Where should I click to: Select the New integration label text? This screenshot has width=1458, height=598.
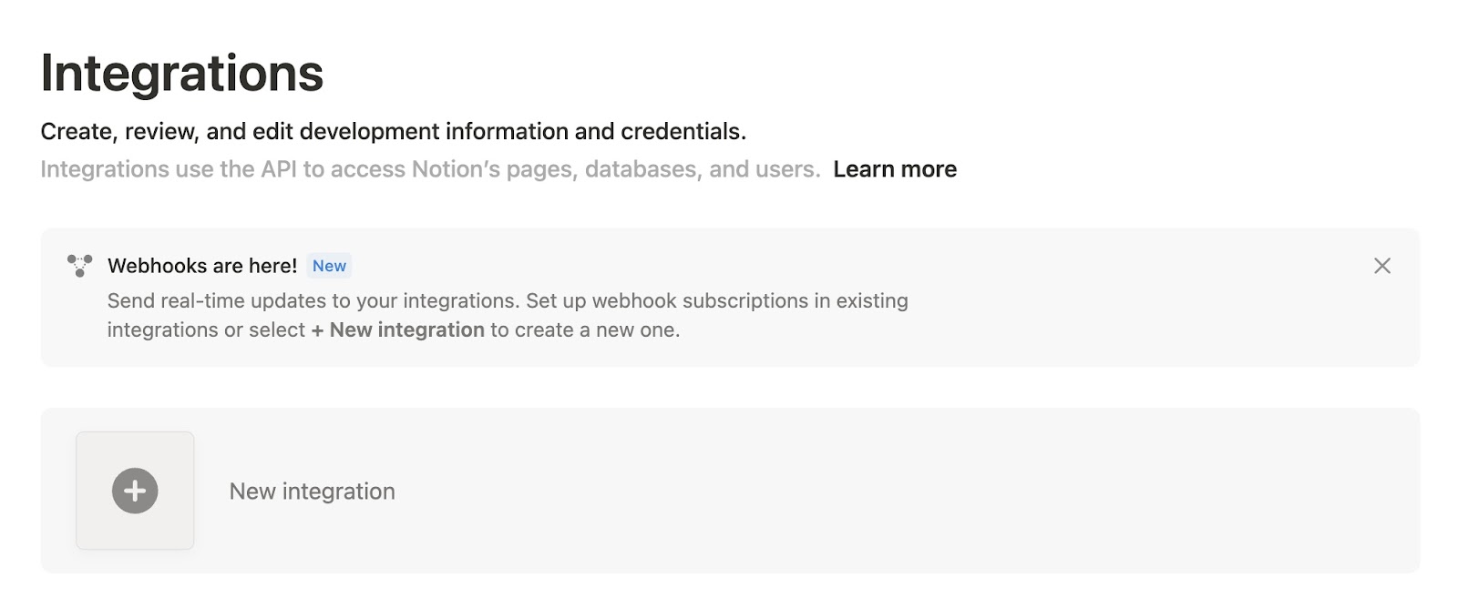pos(312,492)
